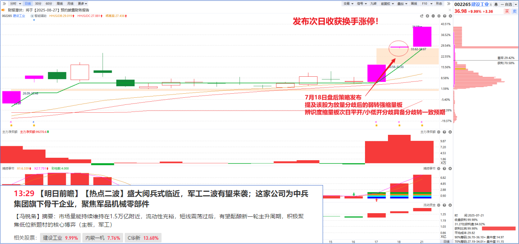Image resolution: width=519 pixels, height=244 pixels.
Task: Switch chart to 日线 period
Action: [27, 3]
